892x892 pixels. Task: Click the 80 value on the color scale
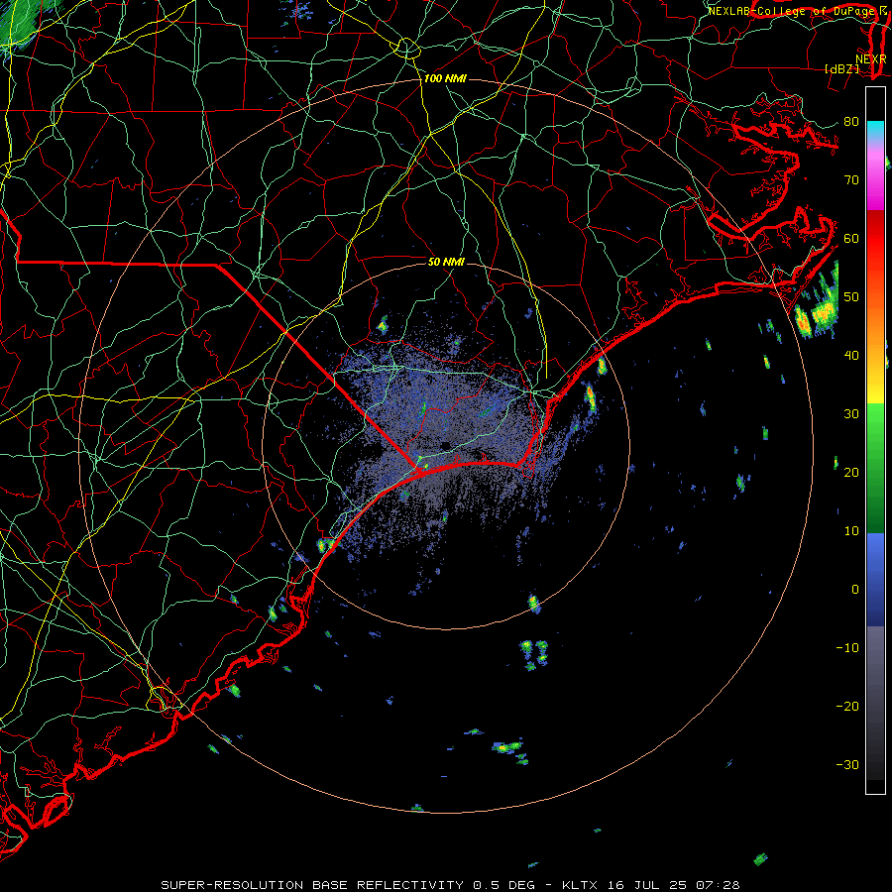(x=851, y=122)
